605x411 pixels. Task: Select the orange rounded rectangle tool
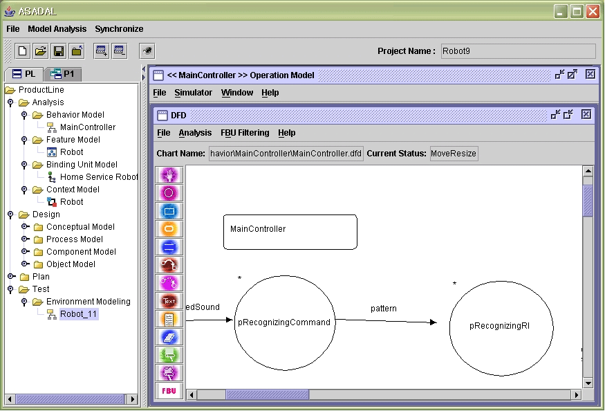(169, 228)
